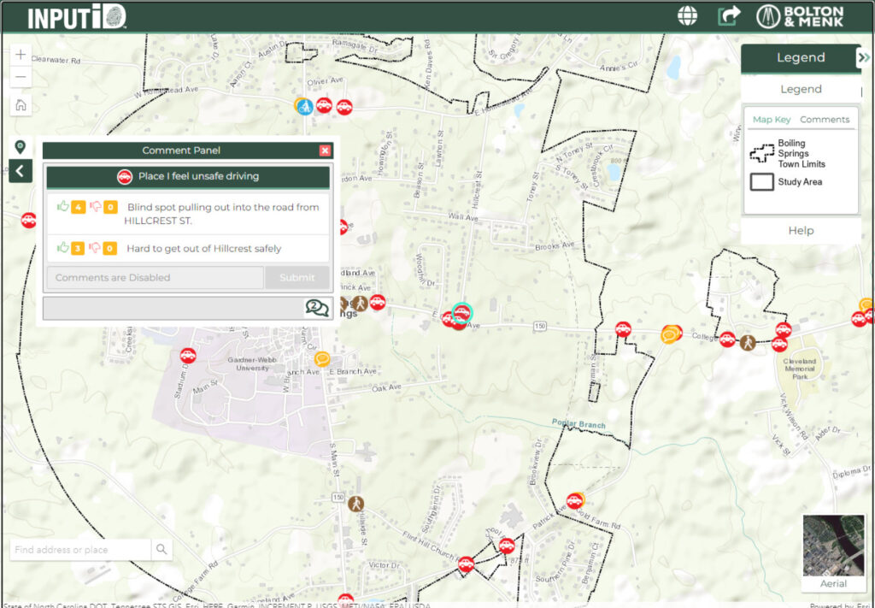Open the Bolton & Menk logo link

(800, 16)
